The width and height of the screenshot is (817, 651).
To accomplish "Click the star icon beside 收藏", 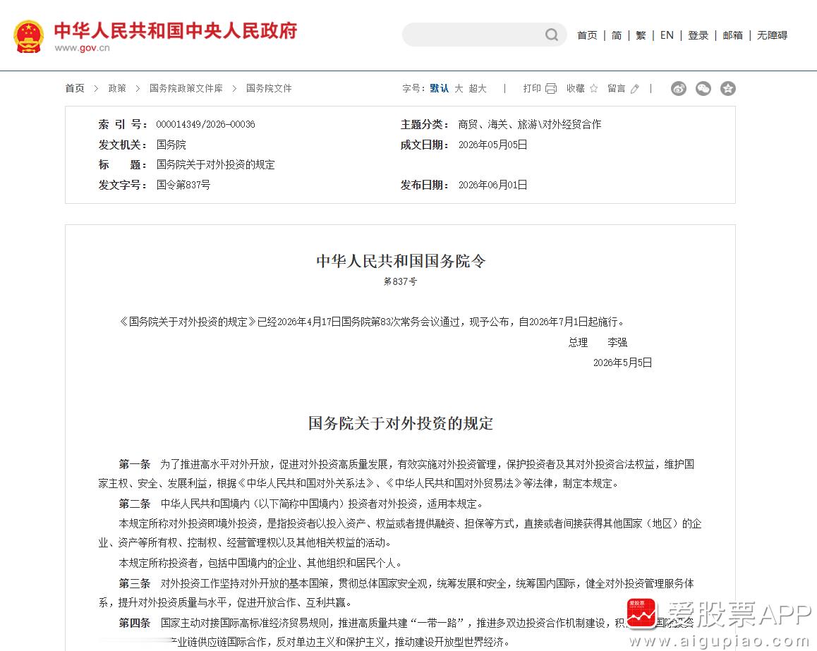I will pos(593,89).
